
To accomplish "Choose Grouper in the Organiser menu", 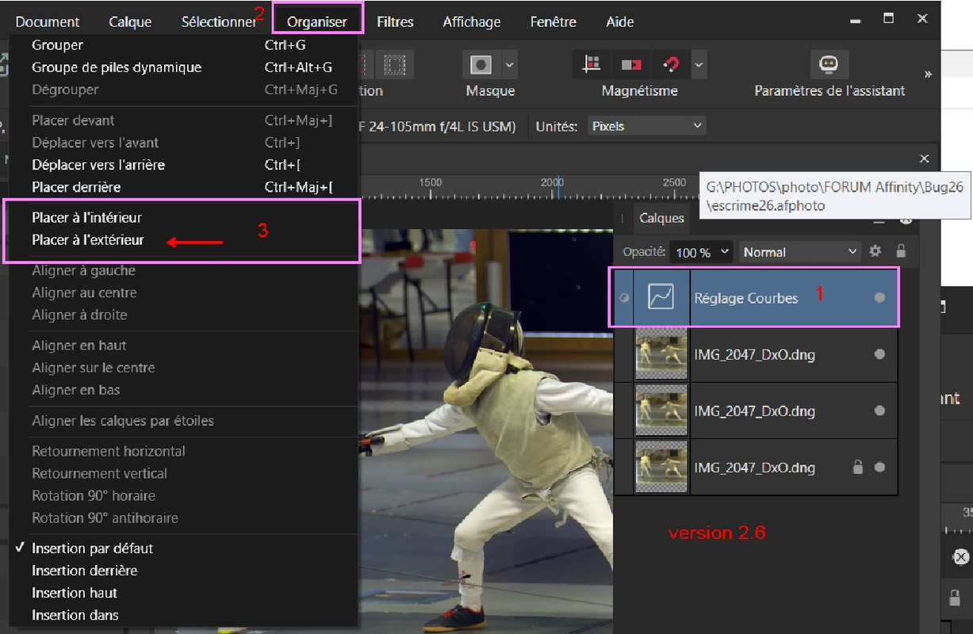I will 182,45.
